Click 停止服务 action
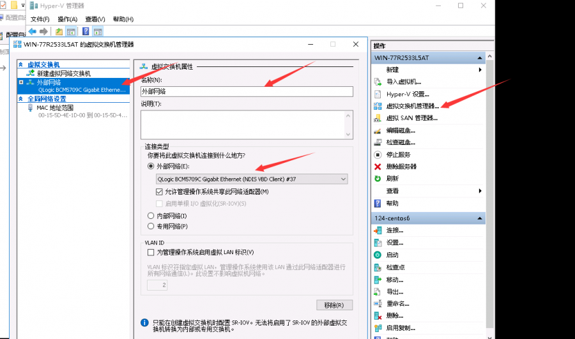575x339 pixels. pyautogui.click(x=398, y=154)
